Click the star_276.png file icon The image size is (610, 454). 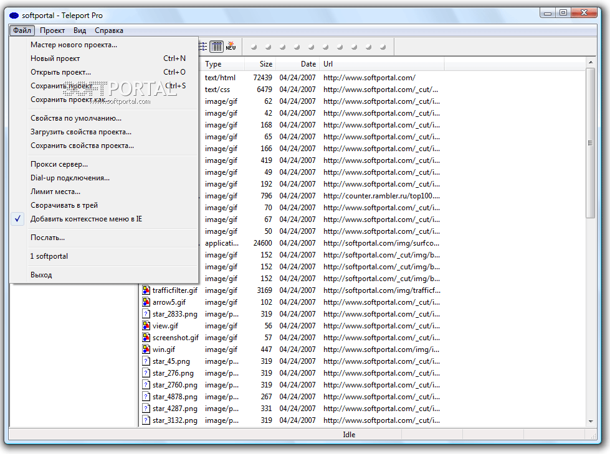(146, 373)
